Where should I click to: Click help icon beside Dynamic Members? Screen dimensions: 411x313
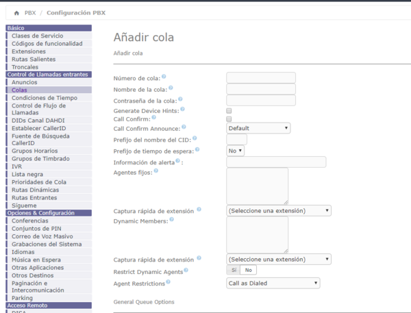point(172,218)
